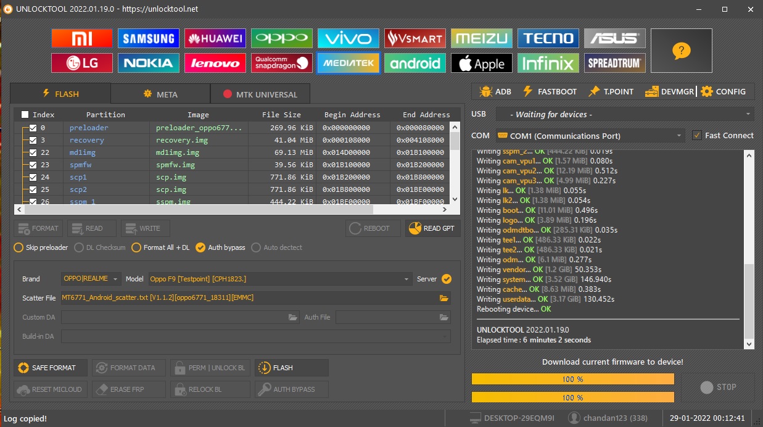The height and width of the screenshot is (427, 763).
Task: Click the Image column header
Action: (x=198, y=115)
